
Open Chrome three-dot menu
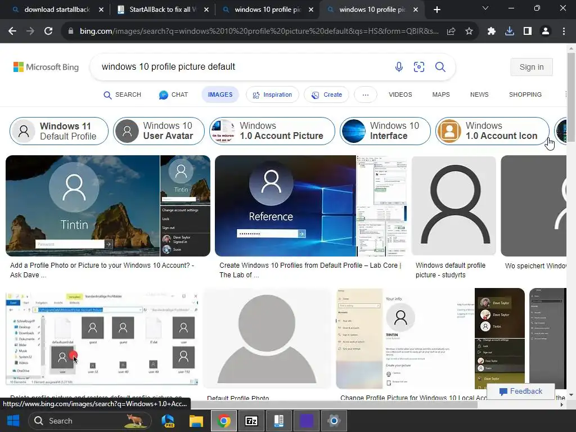[x=564, y=31]
